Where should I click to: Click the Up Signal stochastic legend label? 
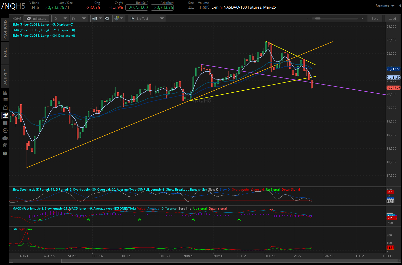273,190
